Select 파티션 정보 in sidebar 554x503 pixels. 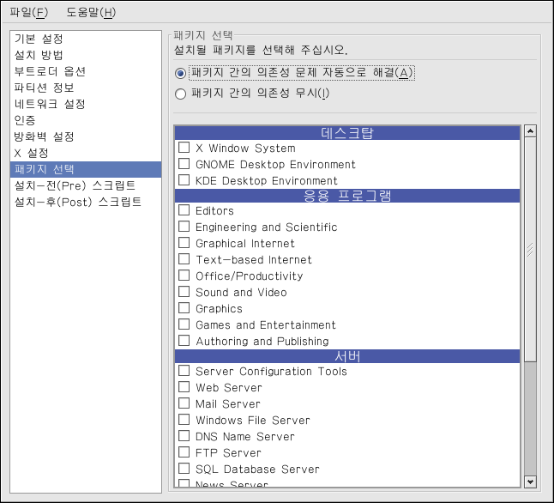coord(44,88)
